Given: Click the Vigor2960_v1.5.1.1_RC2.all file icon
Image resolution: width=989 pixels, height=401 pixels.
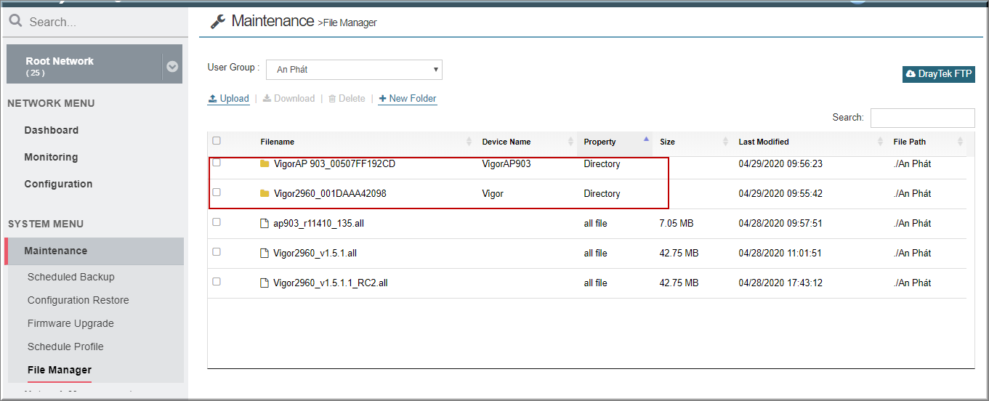Looking at the screenshot, I should pos(265,283).
